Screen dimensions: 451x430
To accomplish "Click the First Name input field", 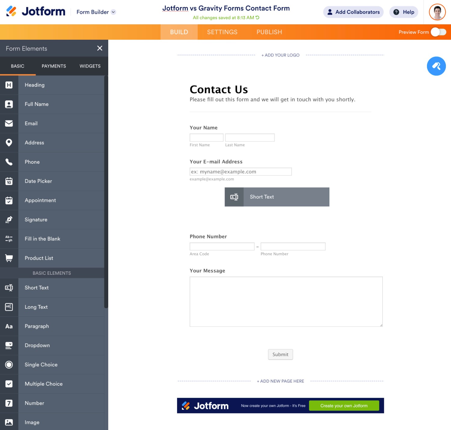I will [x=207, y=138].
